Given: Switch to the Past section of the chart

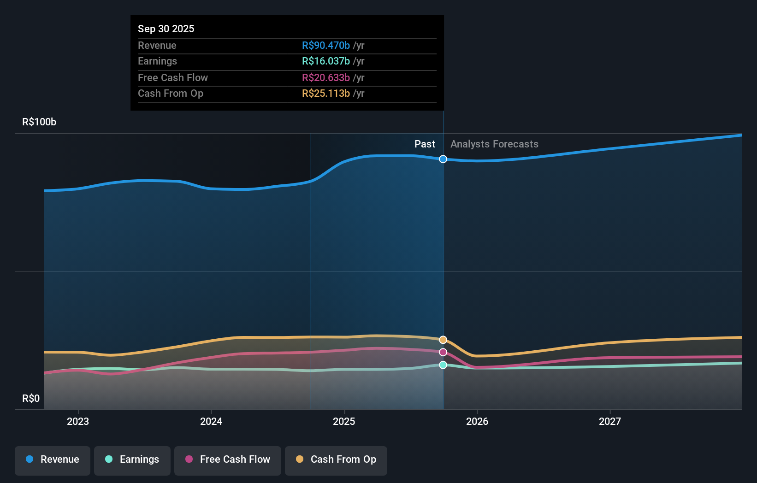Looking at the screenshot, I should point(425,144).
